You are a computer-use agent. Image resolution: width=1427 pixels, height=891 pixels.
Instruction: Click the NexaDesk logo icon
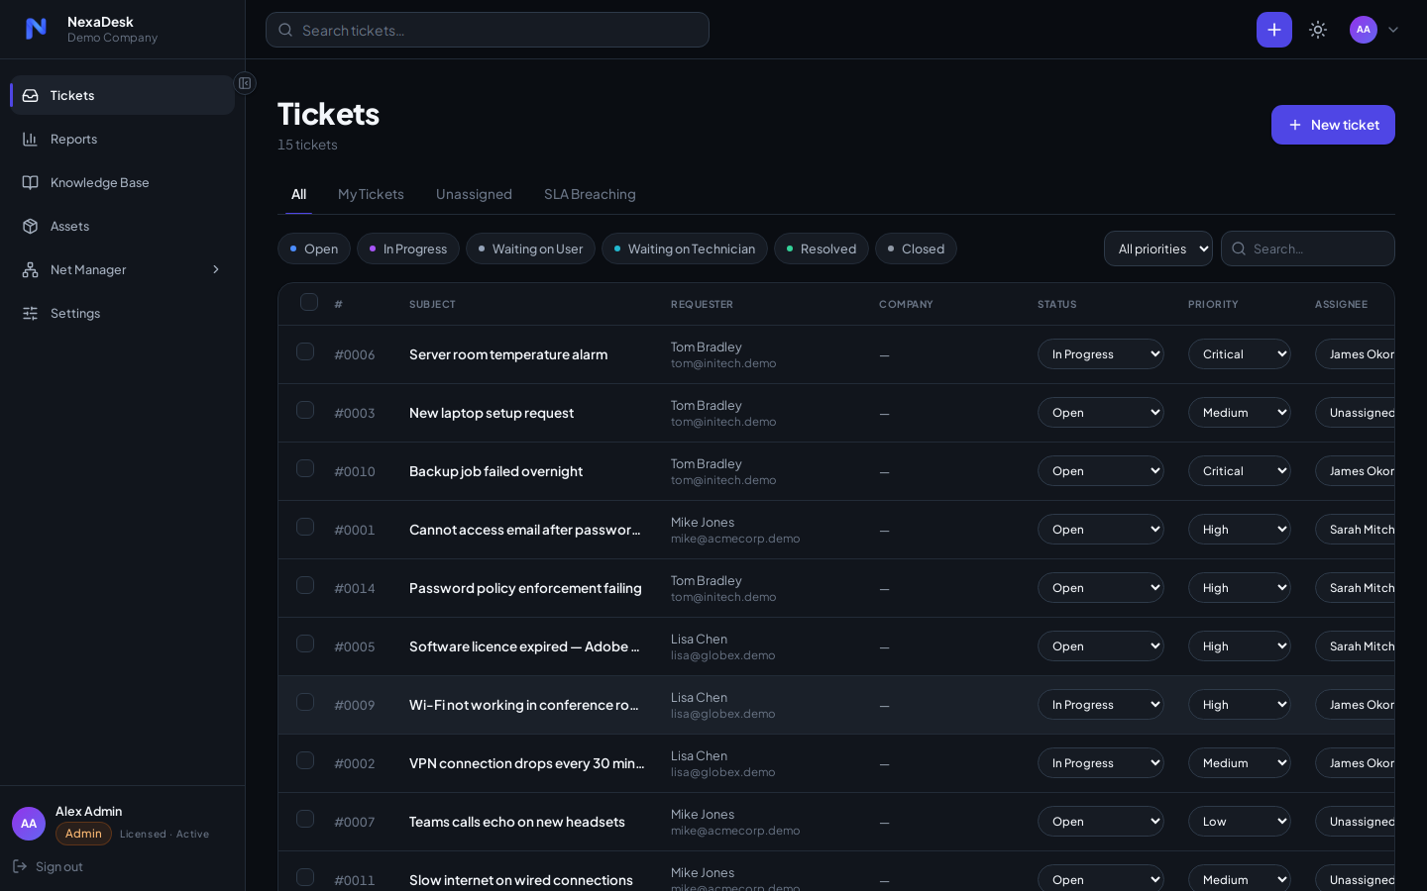[x=36, y=29]
